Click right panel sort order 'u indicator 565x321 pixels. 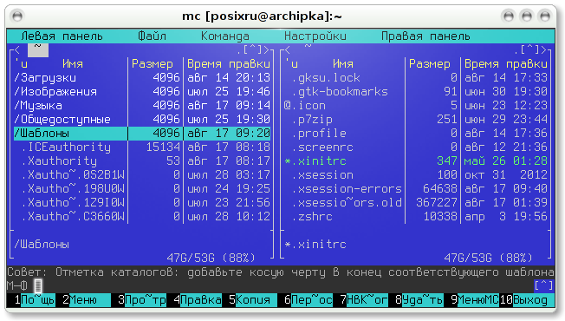tap(291, 64)
